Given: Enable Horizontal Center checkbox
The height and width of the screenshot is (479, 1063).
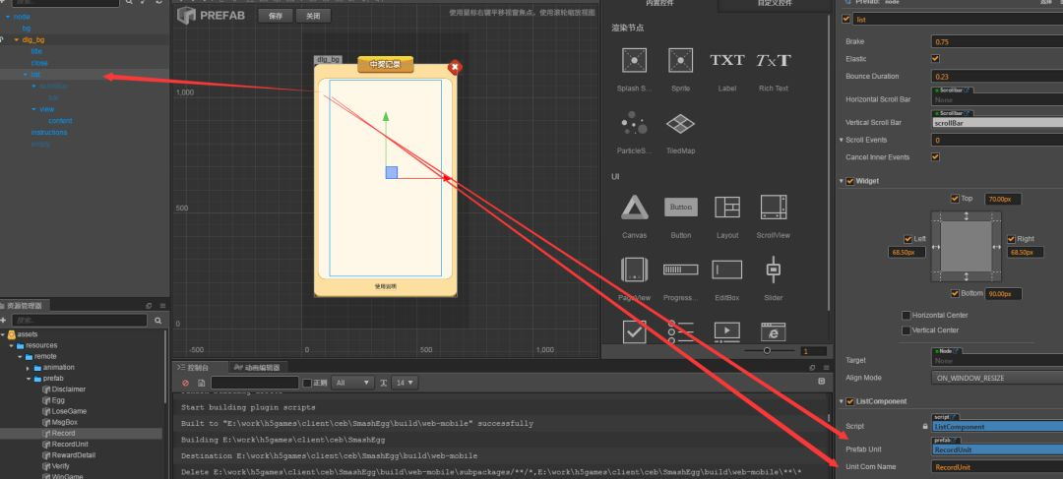Looking at the screenshot, I should [906, 315].
